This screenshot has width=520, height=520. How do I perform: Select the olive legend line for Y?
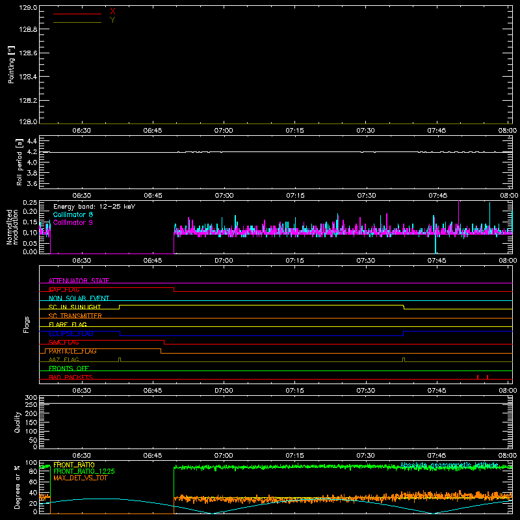pyautogui.click(x=77, y=23)
